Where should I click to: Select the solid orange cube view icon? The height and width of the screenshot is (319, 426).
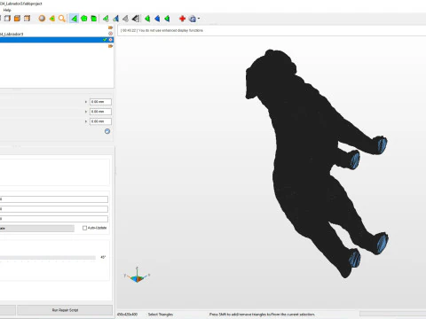click(17, 19)
